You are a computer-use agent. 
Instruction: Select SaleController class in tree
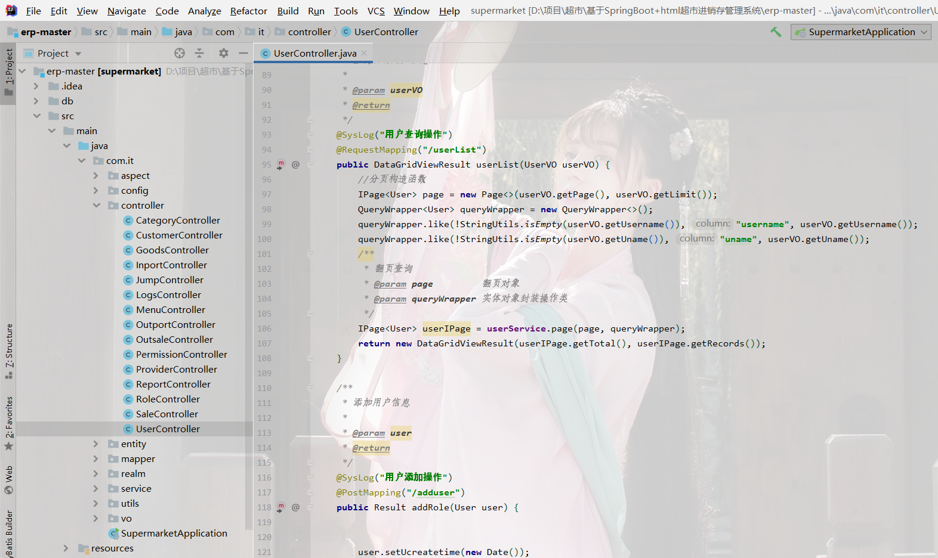pyautogui.click(x=167, y=414)
